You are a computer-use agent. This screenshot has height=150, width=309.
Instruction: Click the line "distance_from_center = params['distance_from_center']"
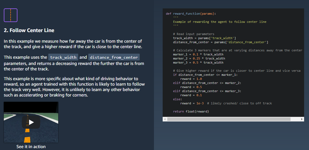click(221, 42)
